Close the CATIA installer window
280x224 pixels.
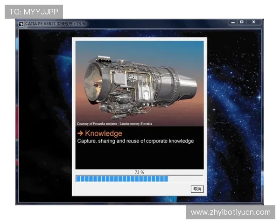point(253,22)
